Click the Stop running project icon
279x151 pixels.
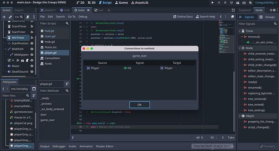[x=225, y=3]
